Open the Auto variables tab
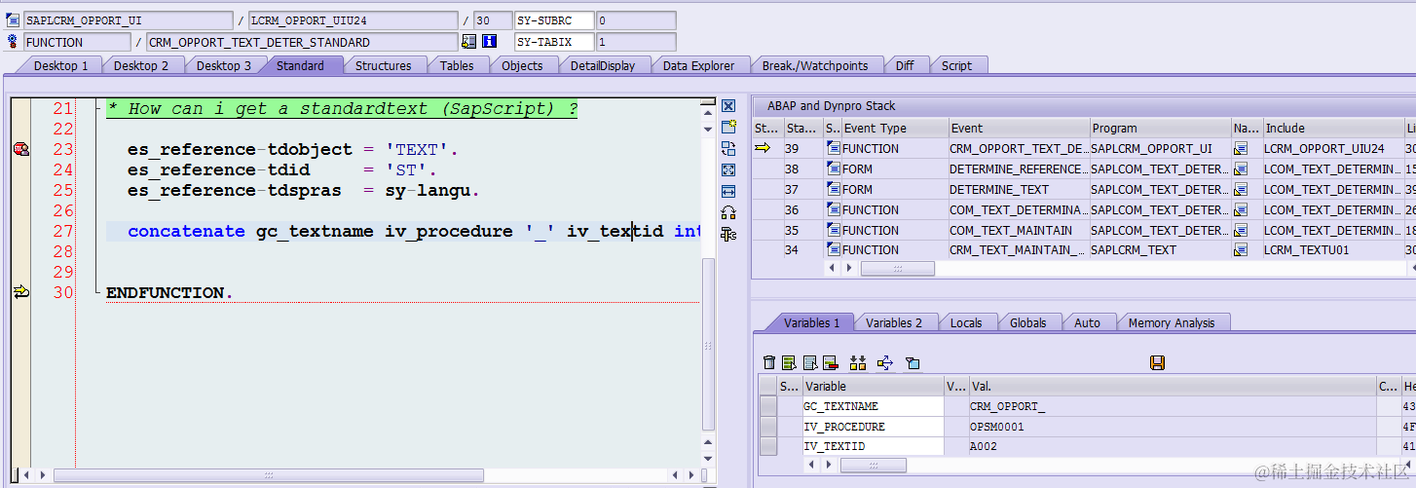The image size is (1416, 488). tap(1087, 322)
